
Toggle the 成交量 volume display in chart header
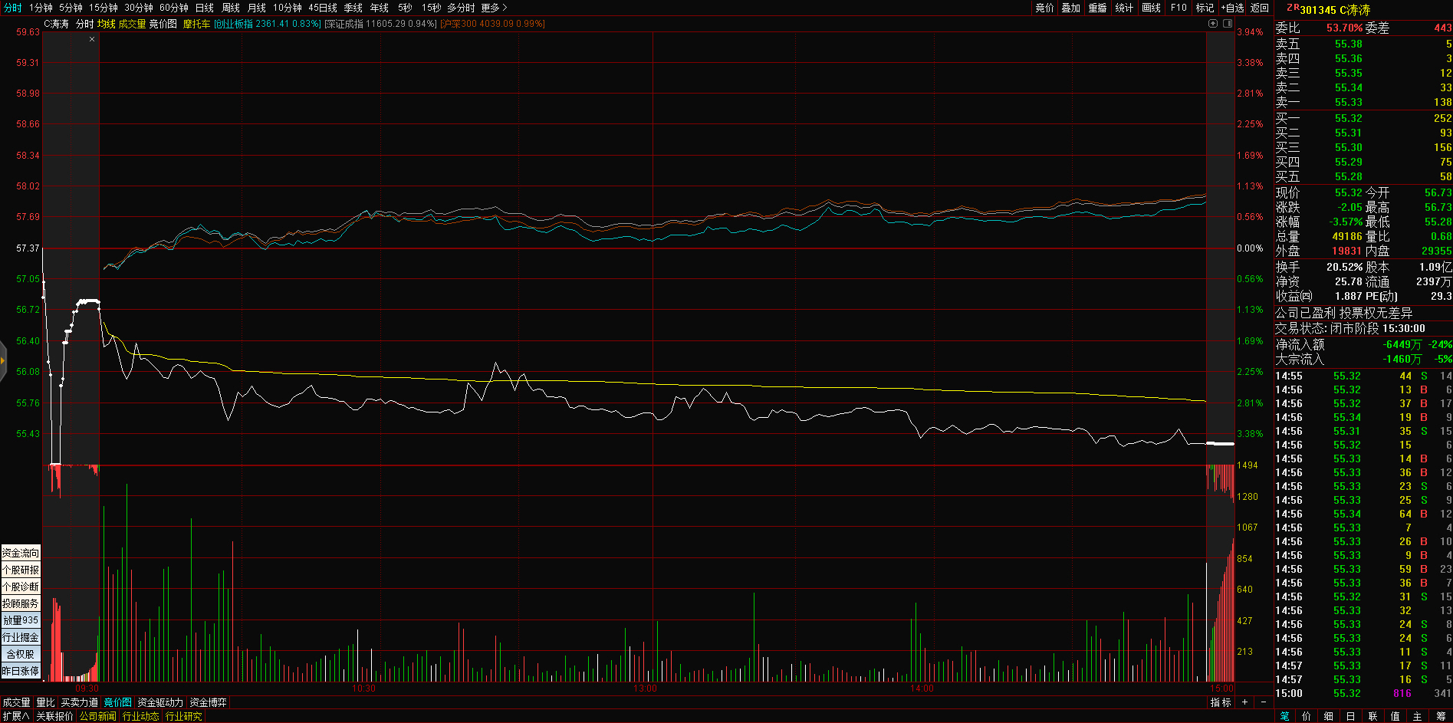[x=132, y=24]
